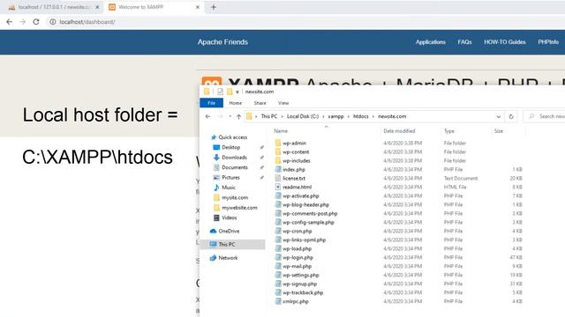Select the wp-config-sample.php file icon

(x=278, y=222)
